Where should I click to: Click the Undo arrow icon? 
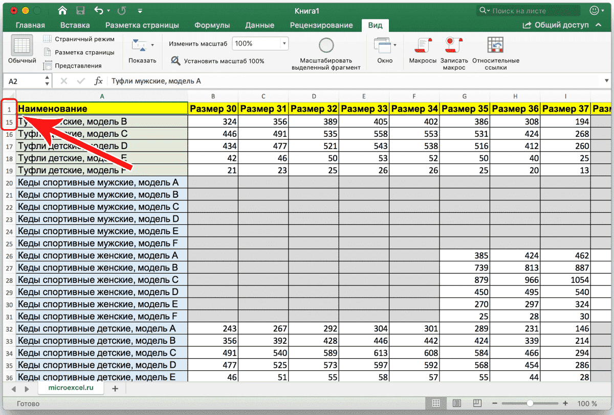[99, 10]
